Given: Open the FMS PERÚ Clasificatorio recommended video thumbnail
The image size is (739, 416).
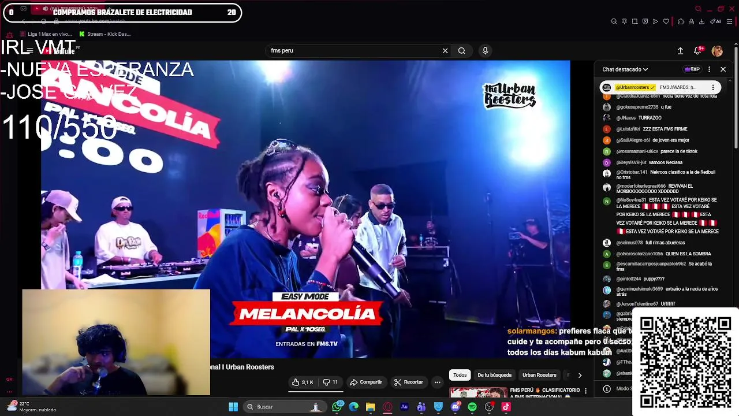Looking at the screenshot, I should pyautogui.click(x=479, y=392).
